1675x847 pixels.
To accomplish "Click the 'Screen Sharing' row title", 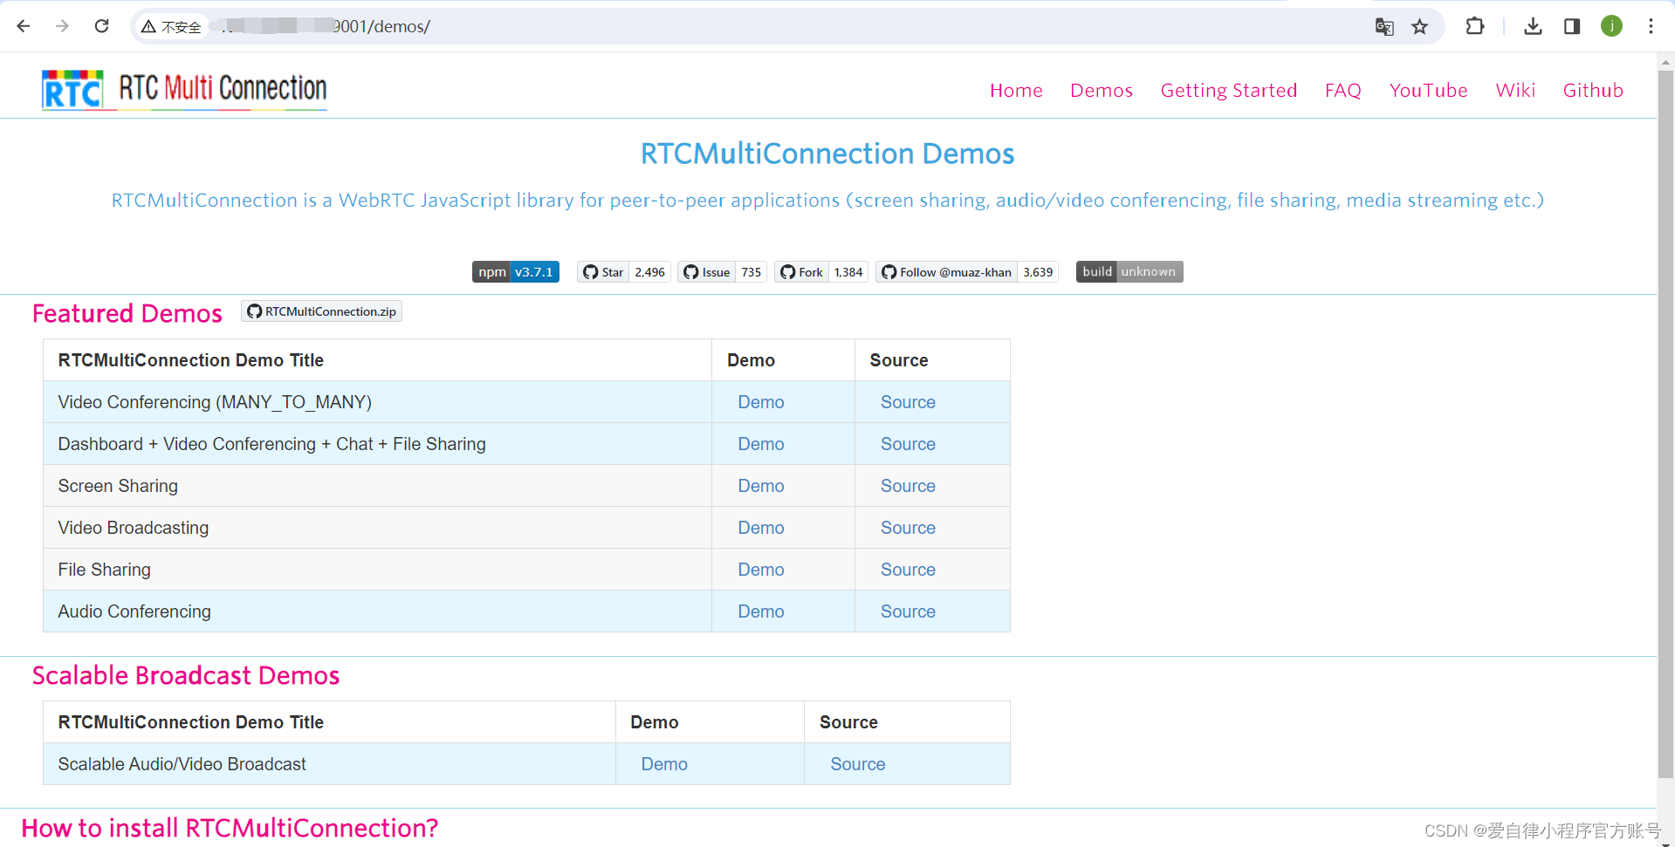I will [x=118, y=486].
